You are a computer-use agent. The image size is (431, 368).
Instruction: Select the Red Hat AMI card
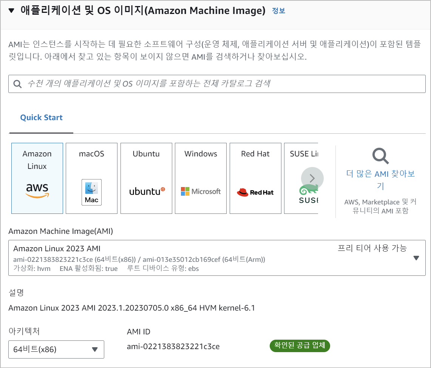click(x=255, y=178)
